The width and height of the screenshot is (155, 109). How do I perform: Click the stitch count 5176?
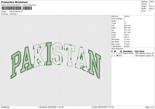tap(120, 53)
